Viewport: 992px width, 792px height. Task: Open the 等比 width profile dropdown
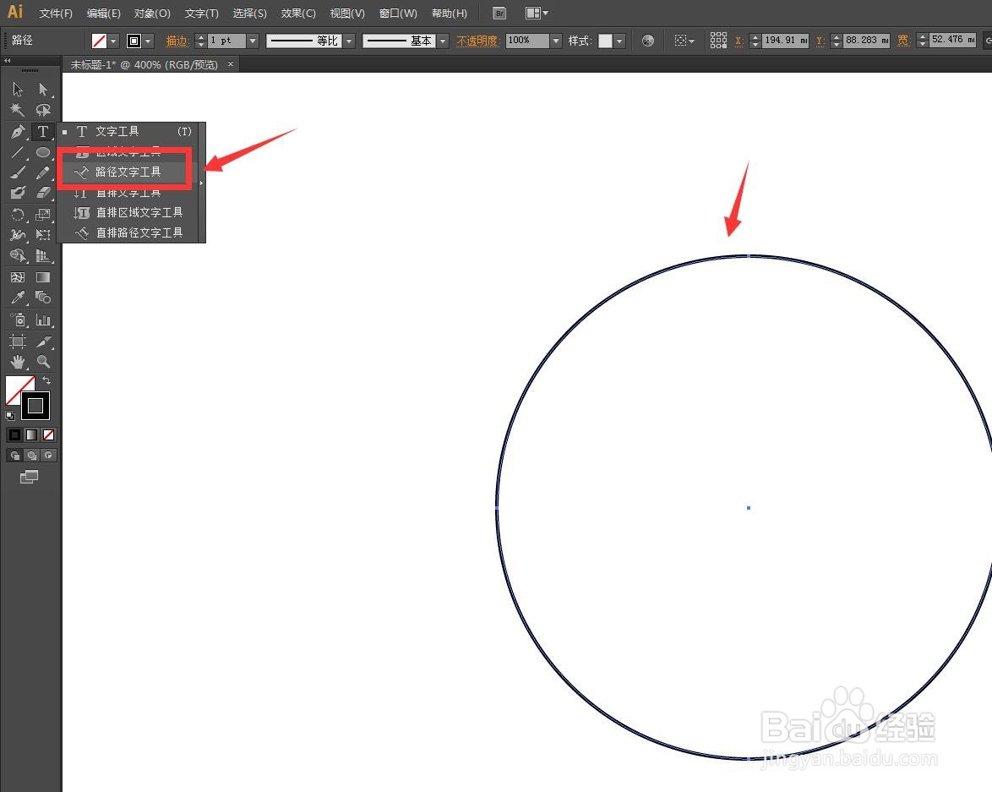[x=349, y=41]
